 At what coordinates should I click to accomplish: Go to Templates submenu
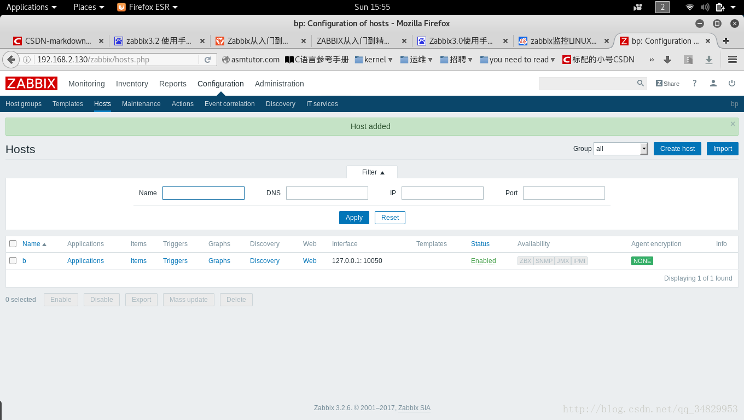68,104
